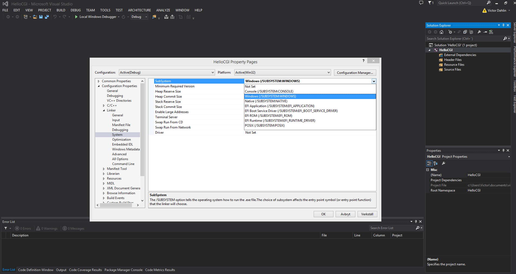The width and height of the screenshot is (516, 274).
Task: Click the Avbryt button
Action: coord(345,214)
